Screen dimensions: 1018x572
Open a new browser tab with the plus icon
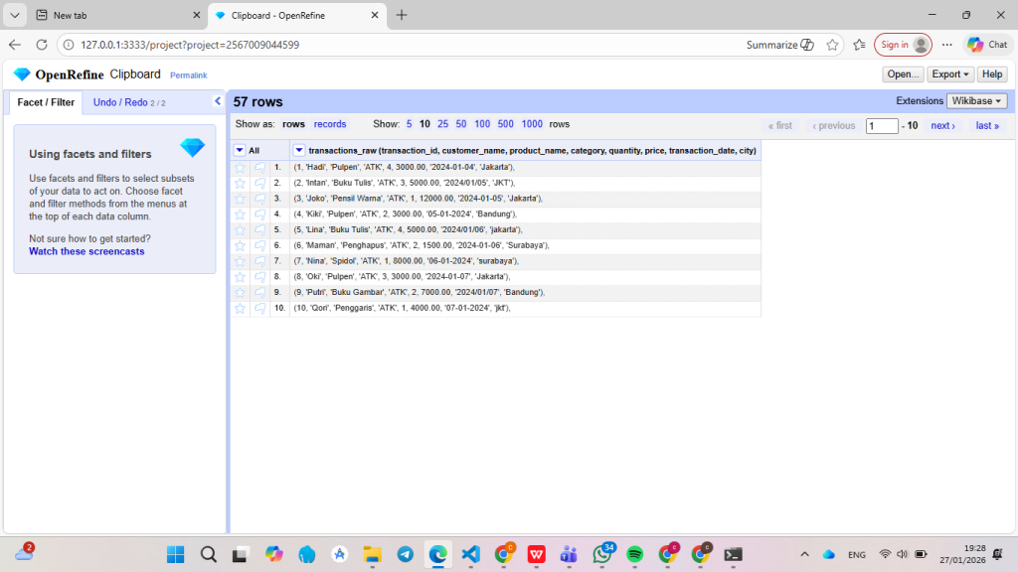tap(402, 15)
